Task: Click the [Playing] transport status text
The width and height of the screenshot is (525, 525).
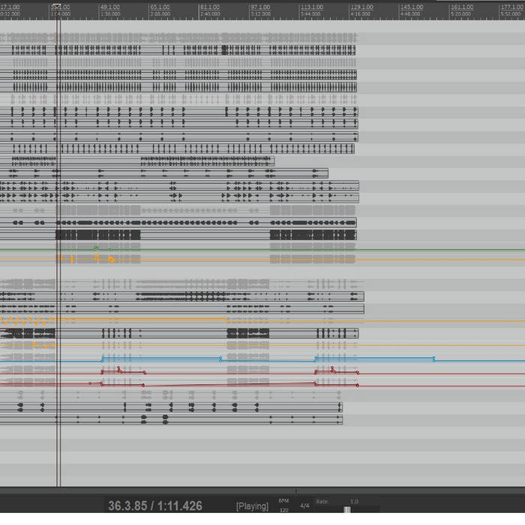Action: tap(252, 506)
